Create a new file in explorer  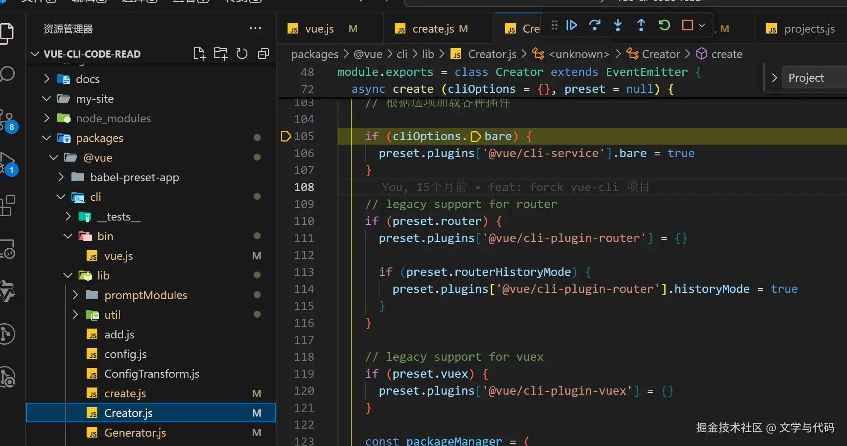point(199,54)
